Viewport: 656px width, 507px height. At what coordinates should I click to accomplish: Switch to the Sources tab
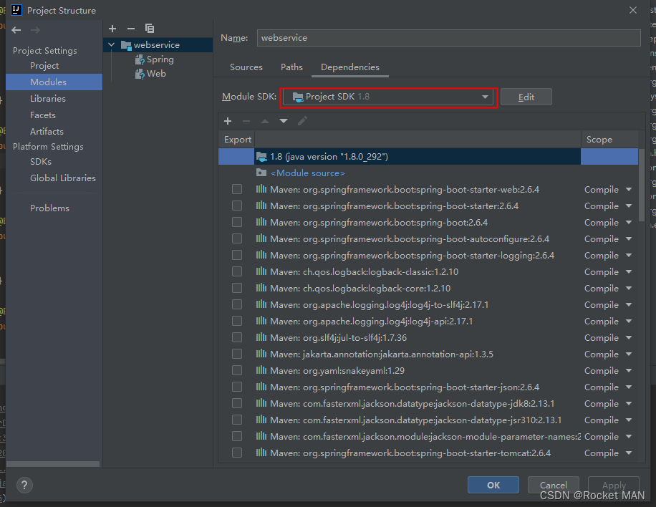(x=246, y=67)
